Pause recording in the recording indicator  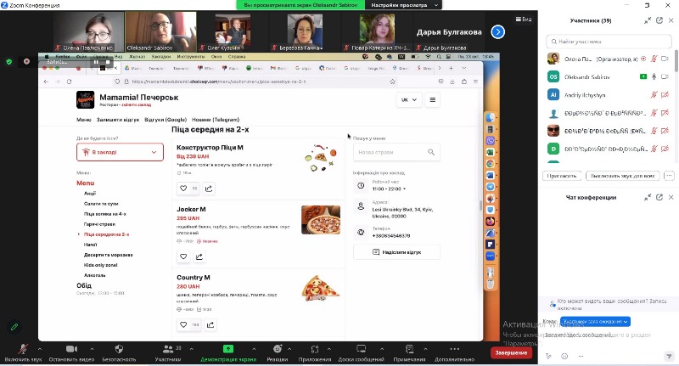(96, 62)
